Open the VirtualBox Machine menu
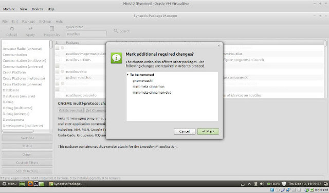This screenshot has width=329, height=193. click(9, 9)
